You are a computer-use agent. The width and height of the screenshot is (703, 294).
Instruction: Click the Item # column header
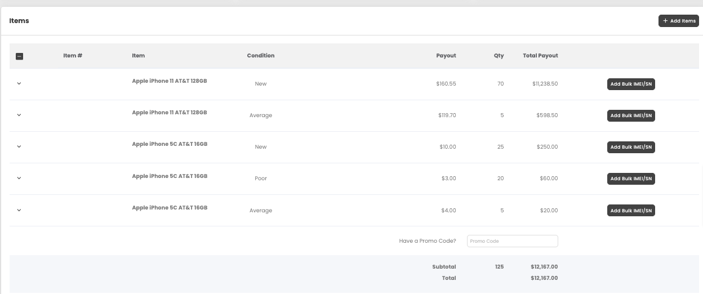pos(73,56)
